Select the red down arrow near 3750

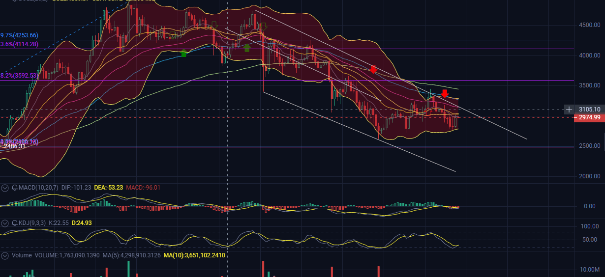[373, 69]
